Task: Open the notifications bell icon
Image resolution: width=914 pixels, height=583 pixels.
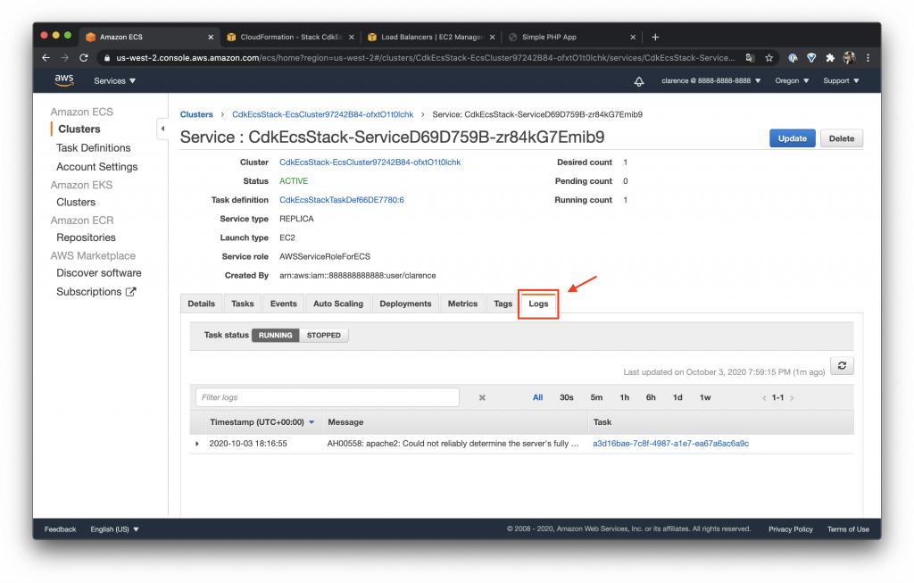Action: (x=639, y=81)
